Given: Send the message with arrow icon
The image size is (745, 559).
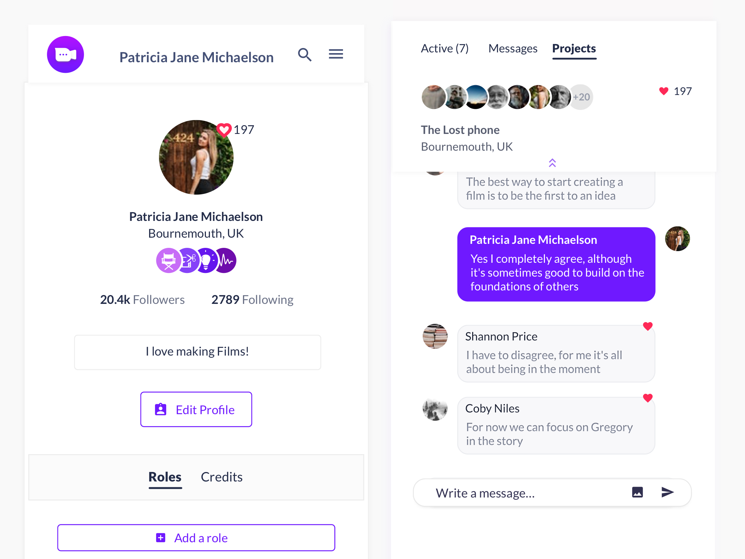Looking at the screenshot, I should point(668,492).
